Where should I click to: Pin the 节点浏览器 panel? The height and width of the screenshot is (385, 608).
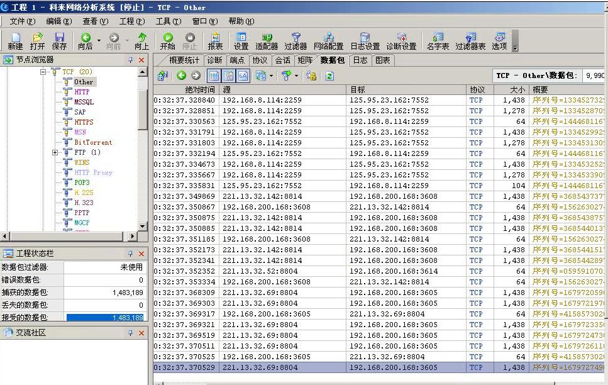[x=131, y=60]
